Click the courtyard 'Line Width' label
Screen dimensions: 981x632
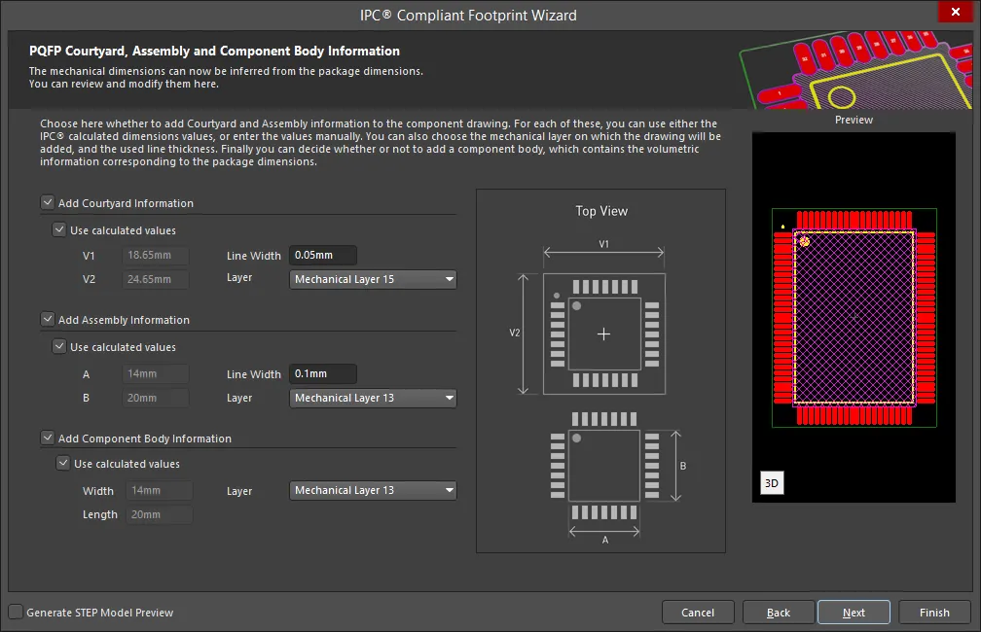pos(254,256)
